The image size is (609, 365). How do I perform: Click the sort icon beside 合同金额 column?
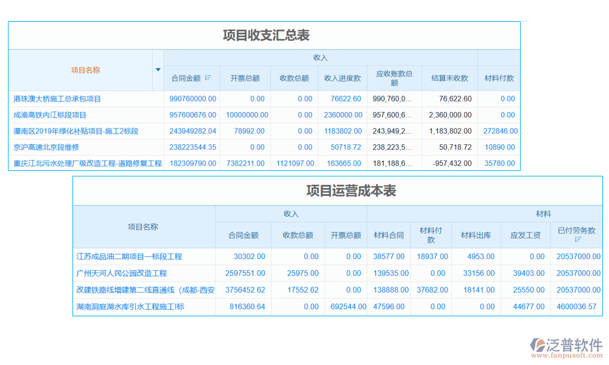click(208, 78)
